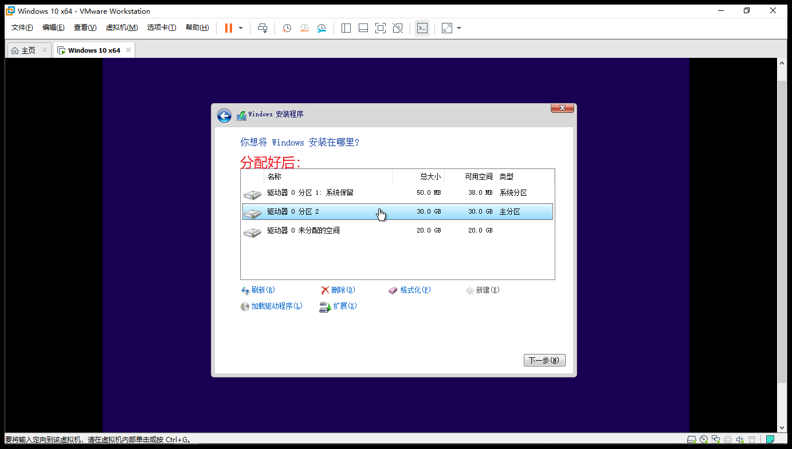
Task: Click the 50.0 MB size value
Action: tap(429, 193)
